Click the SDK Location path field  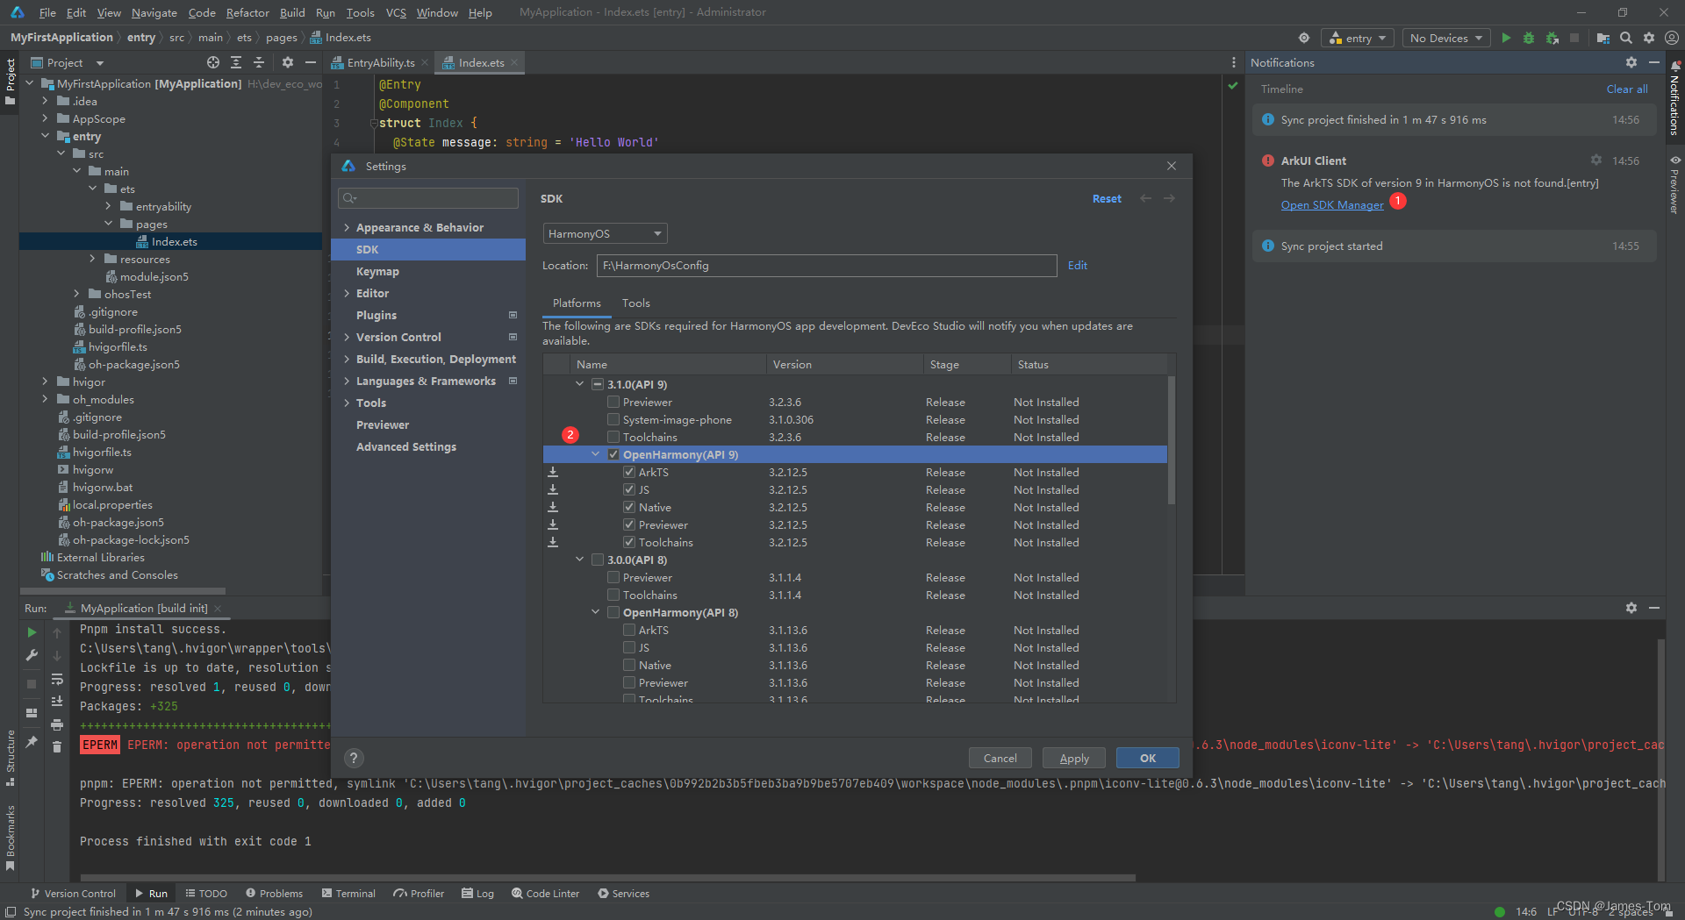point(827,265)
